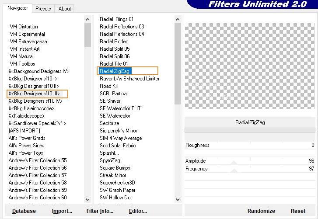
Task: Choose Sierpenski's Mirror filter
Action: 119,131
